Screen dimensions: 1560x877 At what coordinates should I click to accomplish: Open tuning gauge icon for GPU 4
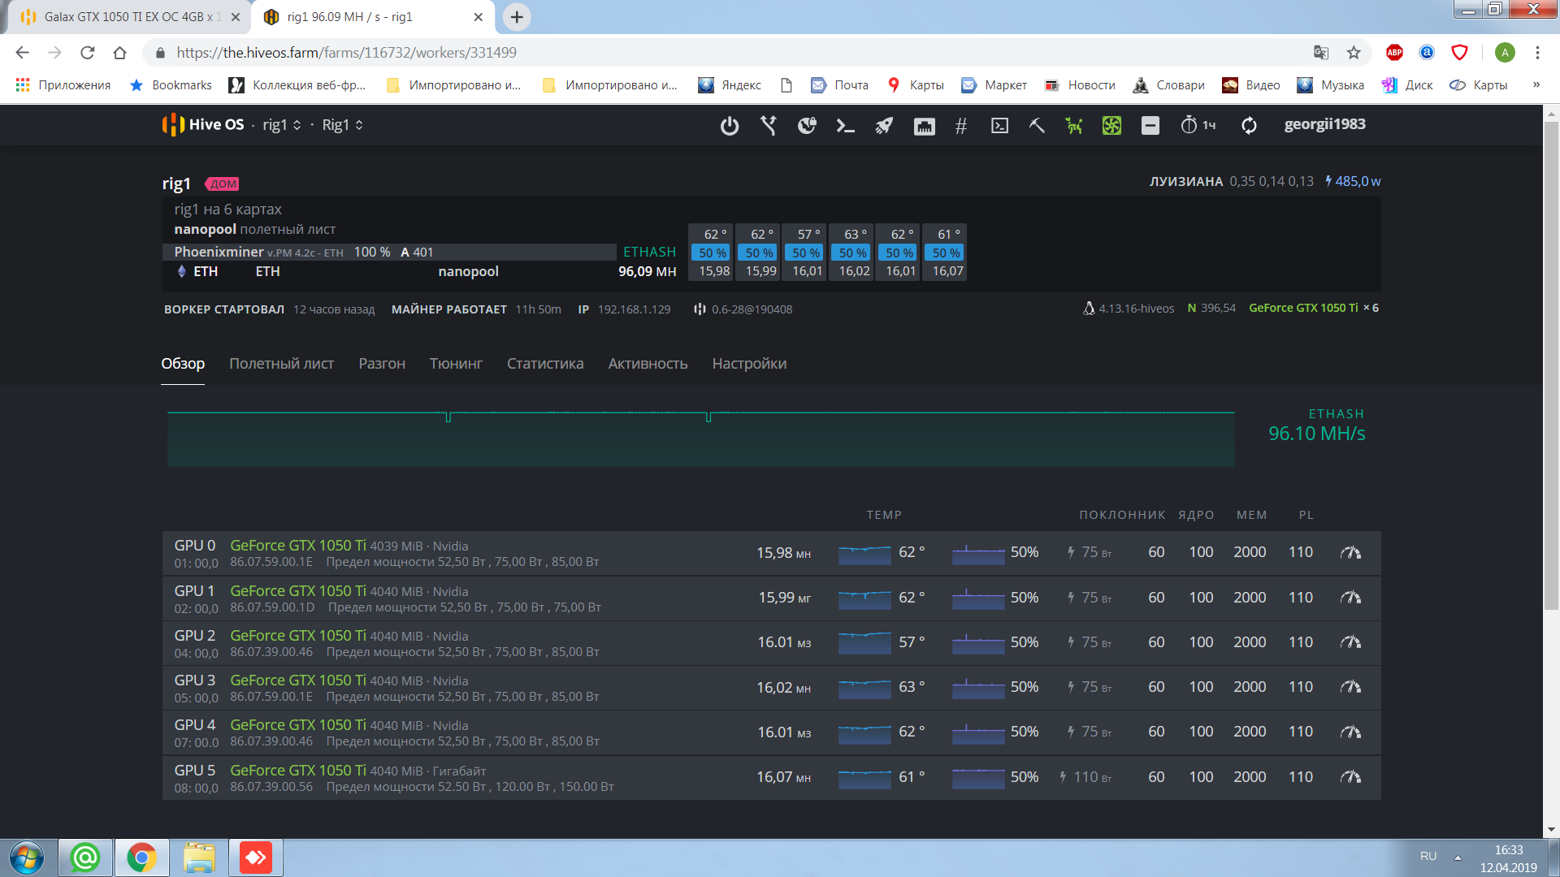click(x=1350, y=732)
